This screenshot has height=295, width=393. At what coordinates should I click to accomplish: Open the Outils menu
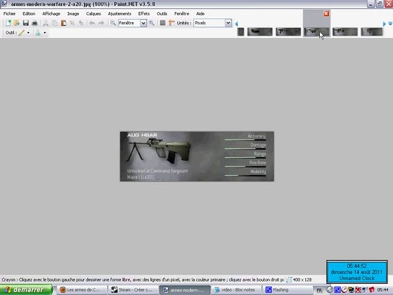162,14
